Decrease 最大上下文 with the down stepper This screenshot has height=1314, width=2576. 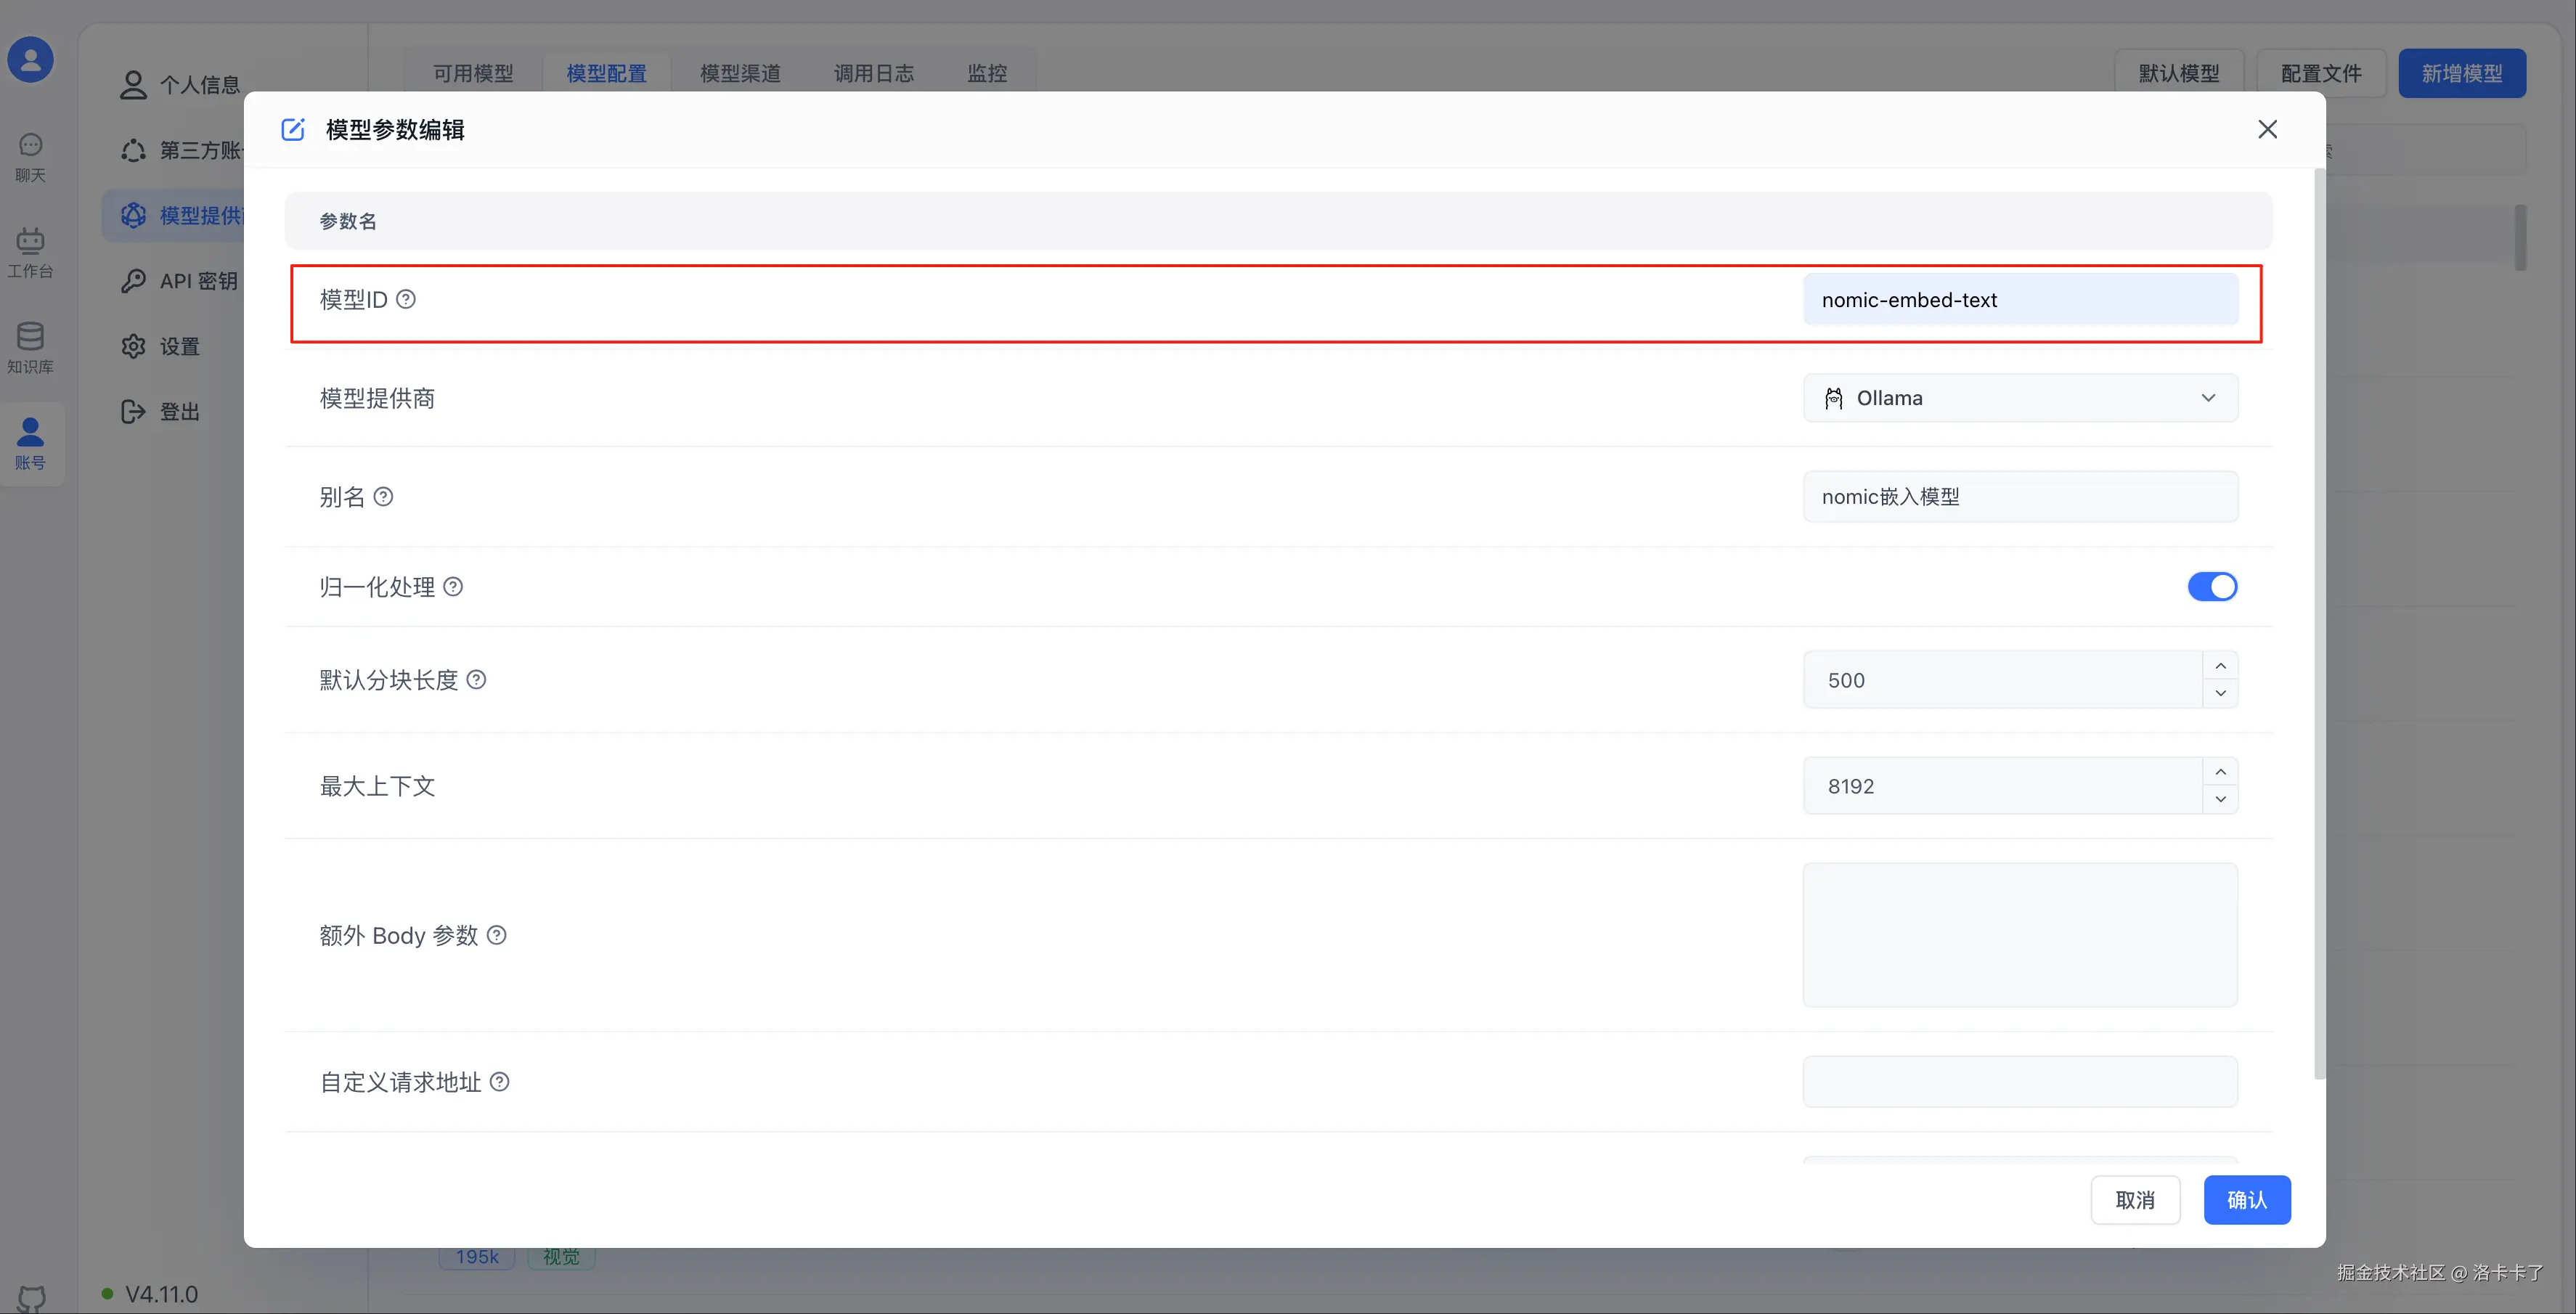pyautogui.click(x=2220, y=799)
